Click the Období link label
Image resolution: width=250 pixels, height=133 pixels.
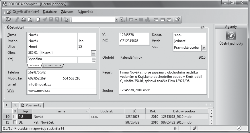(x=108, y=57)
